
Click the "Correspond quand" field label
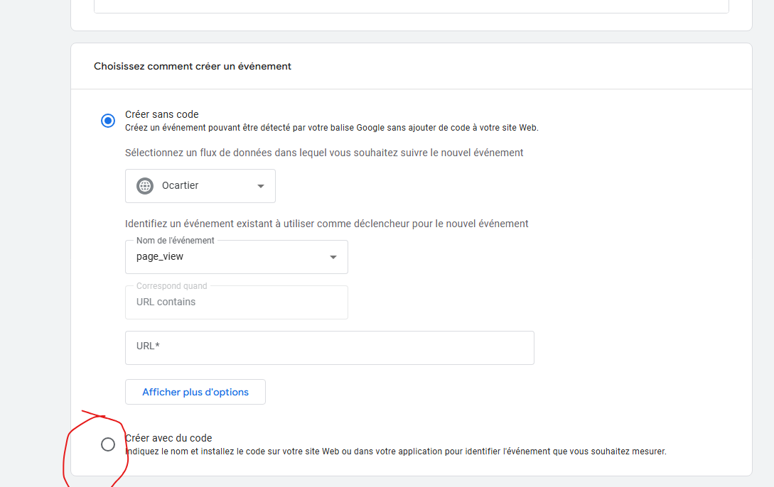pos(172,286)
